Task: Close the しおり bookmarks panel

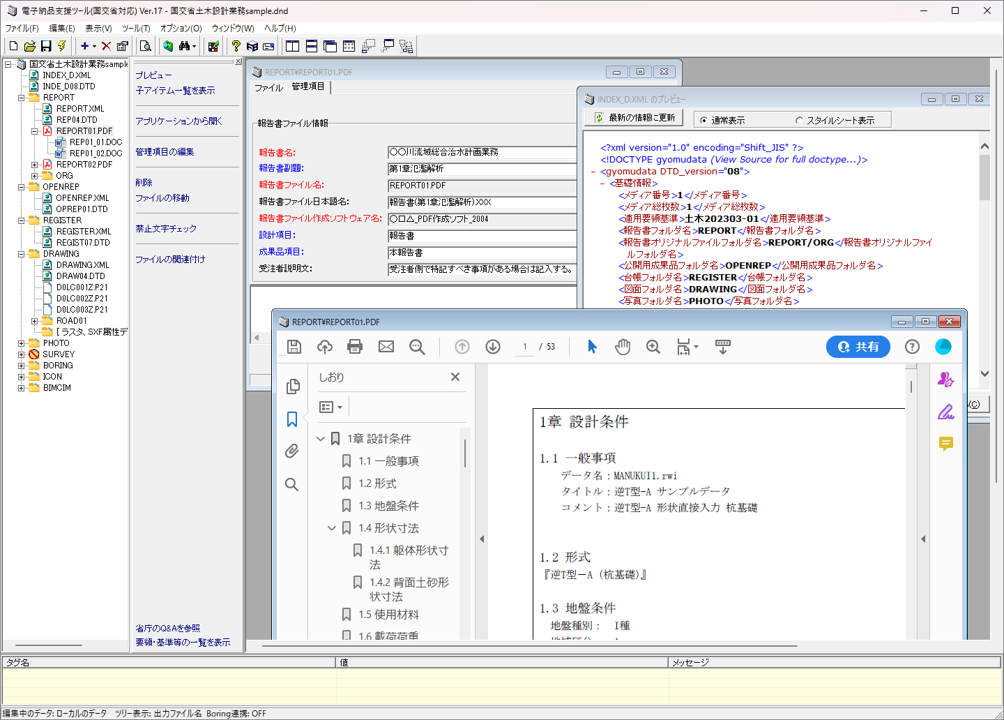Action: tap(455, 377)
